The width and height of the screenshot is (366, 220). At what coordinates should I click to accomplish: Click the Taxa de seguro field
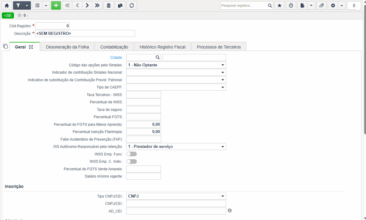pos(143,109)
